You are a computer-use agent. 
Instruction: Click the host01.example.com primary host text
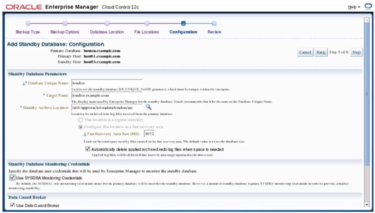point(102,56)
